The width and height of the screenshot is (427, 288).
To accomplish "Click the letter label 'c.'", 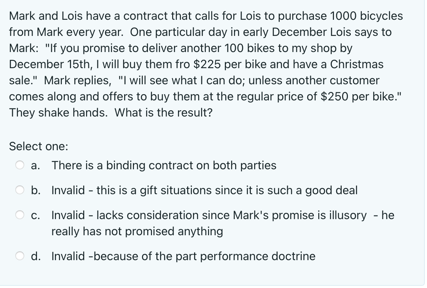I will pos(36,215).
